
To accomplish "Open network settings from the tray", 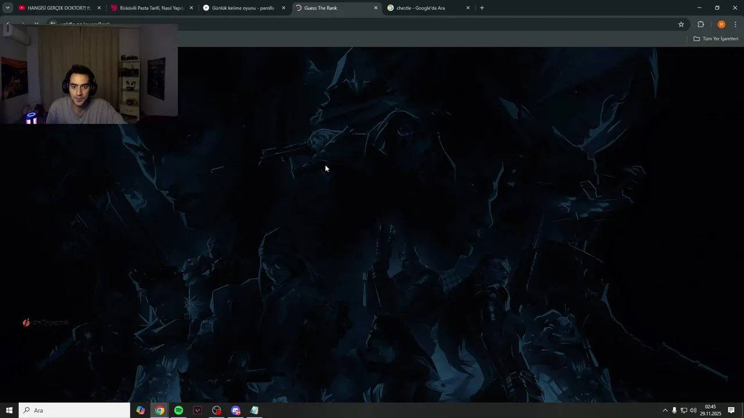I will tap(684, 410).
